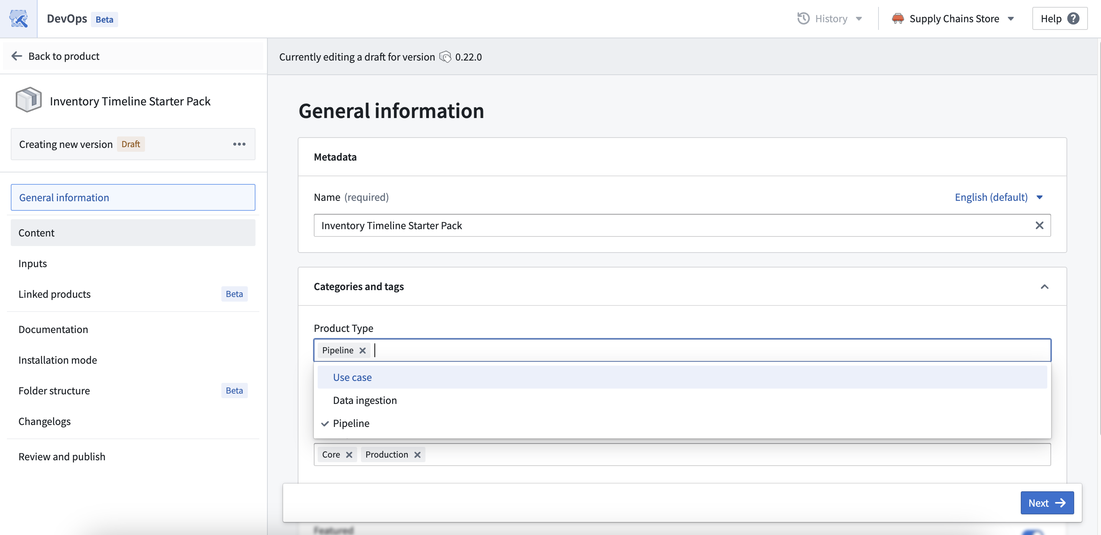Click the back arrow icon

[x=16, y=56]
